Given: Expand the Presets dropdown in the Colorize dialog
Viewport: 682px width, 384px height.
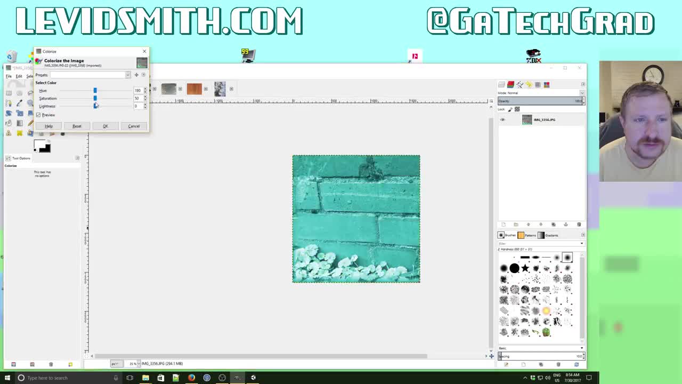Looking at the screenshot, I should 128,75.
